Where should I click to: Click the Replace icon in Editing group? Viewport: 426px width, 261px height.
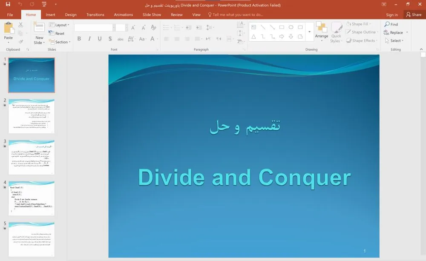point(386,32)
